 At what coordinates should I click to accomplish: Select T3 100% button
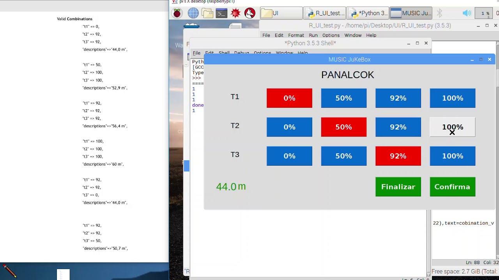(x=453, y=156)
